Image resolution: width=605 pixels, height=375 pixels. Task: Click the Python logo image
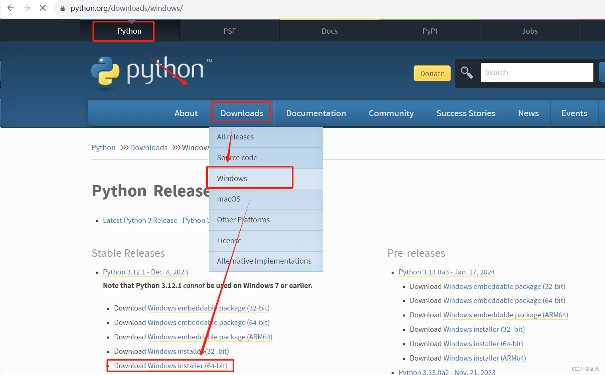pyautogui.click(x=151, y=72)
